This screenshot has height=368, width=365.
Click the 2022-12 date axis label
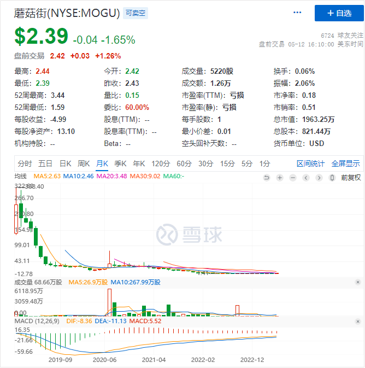pos(252,360)
